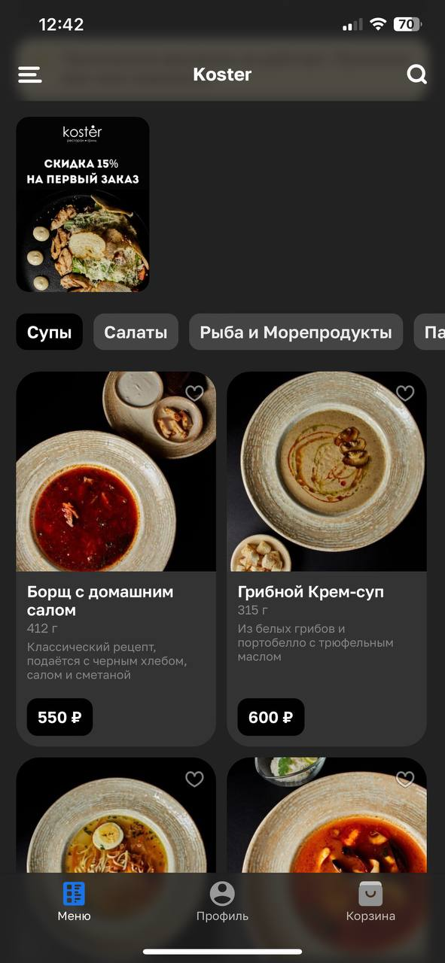Open the 15% discount promo banner
Viewport: 445px width, 963px height.
point(83,204)
